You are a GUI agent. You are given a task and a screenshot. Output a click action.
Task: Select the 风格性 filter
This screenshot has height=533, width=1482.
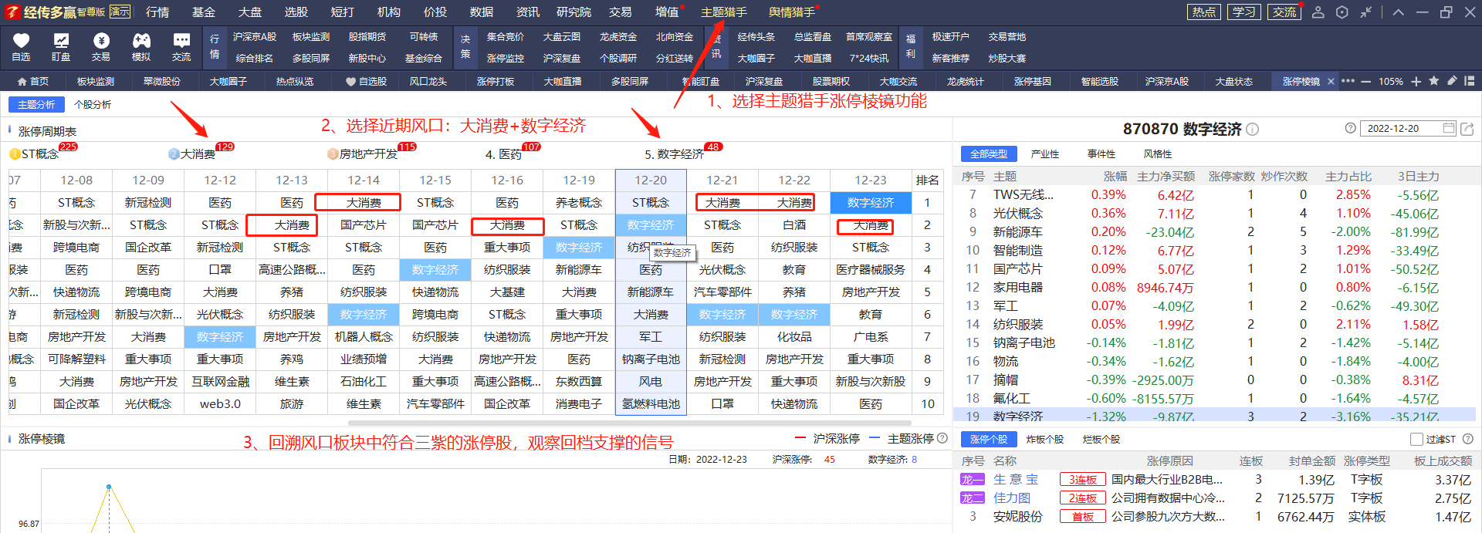point(1158,154)
